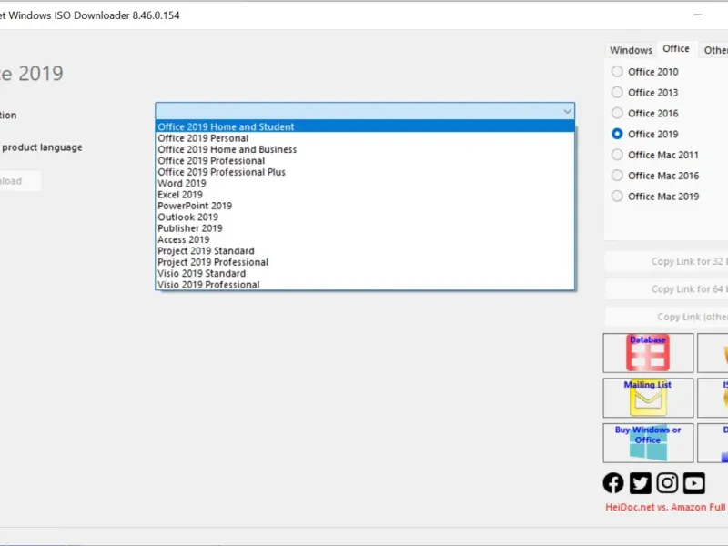Open the Mailing List envelope icon
The height and width of the screenshot is (546, 728).
(x=648, y=398)
